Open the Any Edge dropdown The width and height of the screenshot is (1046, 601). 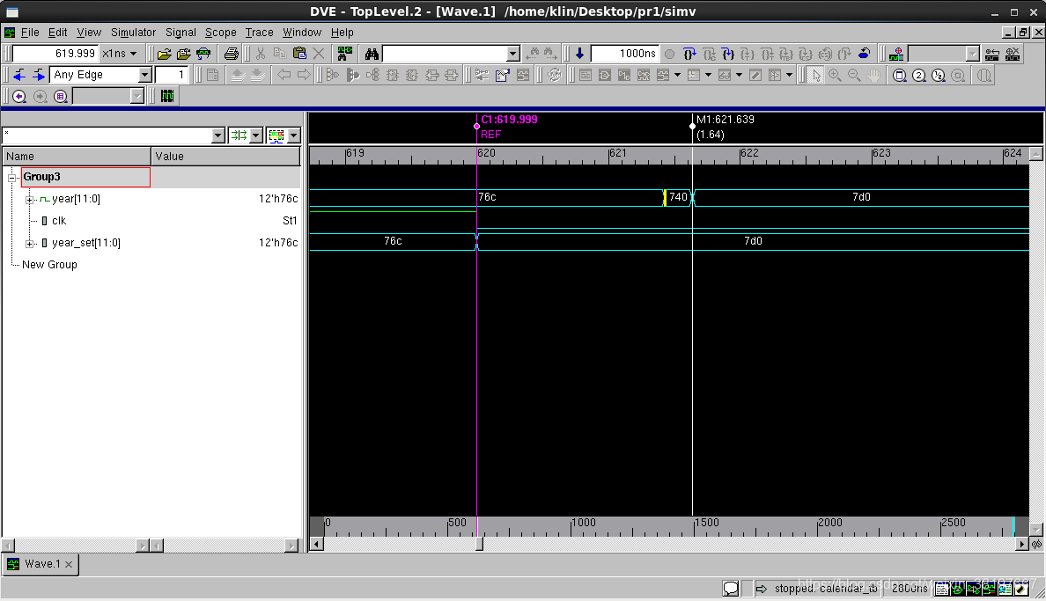pyautogui.click(x=144, y=76)
